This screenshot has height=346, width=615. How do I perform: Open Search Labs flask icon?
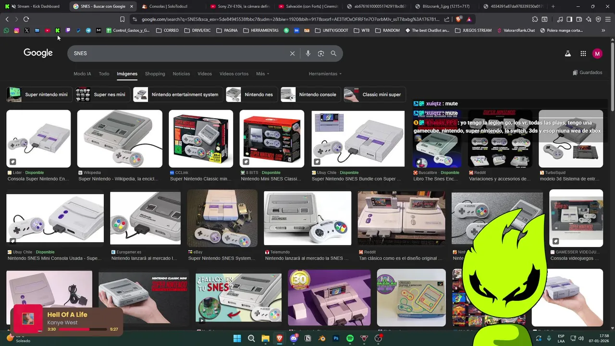pos(567,54)
